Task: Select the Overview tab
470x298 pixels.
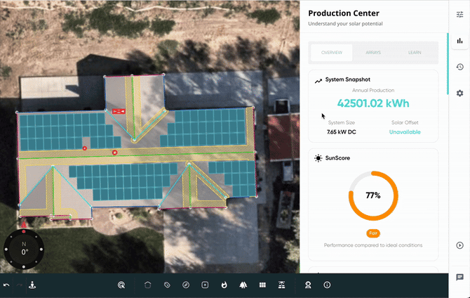Action: tap(332, 53)
